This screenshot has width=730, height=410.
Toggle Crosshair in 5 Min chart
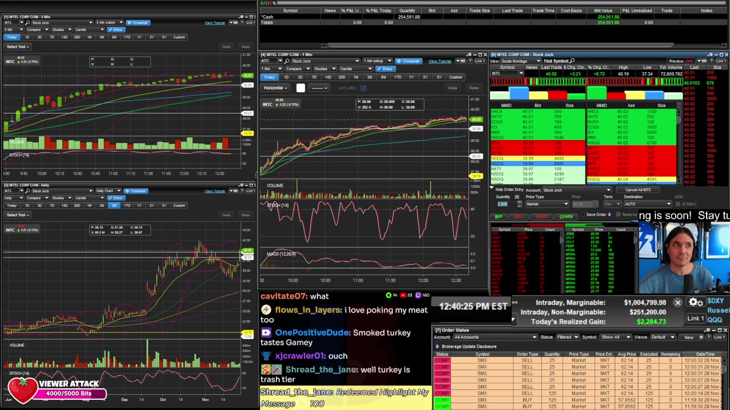[x=138, y=23]
